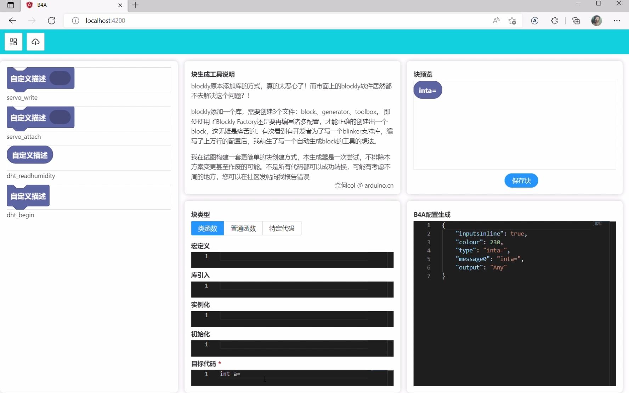The height and width of the screenshot is (393, 629).
Task: Select the block creation tool icon
Action: point(13,41)
